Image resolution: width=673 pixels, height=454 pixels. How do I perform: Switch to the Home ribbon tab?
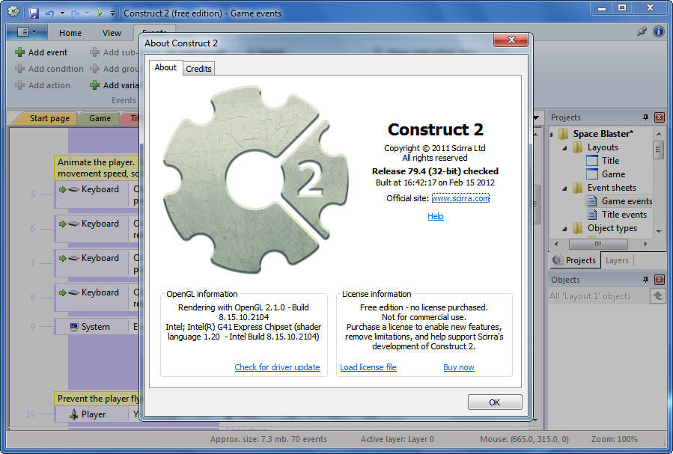(70, 33)
